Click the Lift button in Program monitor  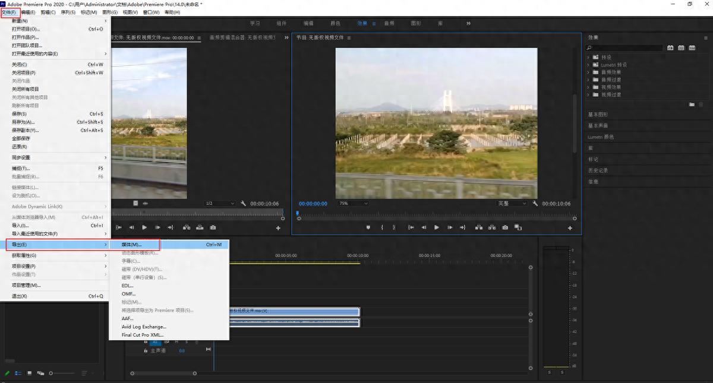click(x=477, y=227)
